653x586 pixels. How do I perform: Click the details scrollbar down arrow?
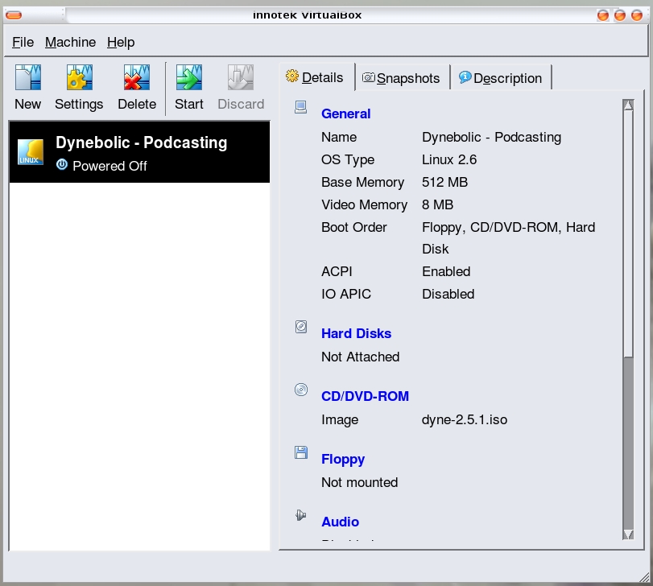coord(628,534)
